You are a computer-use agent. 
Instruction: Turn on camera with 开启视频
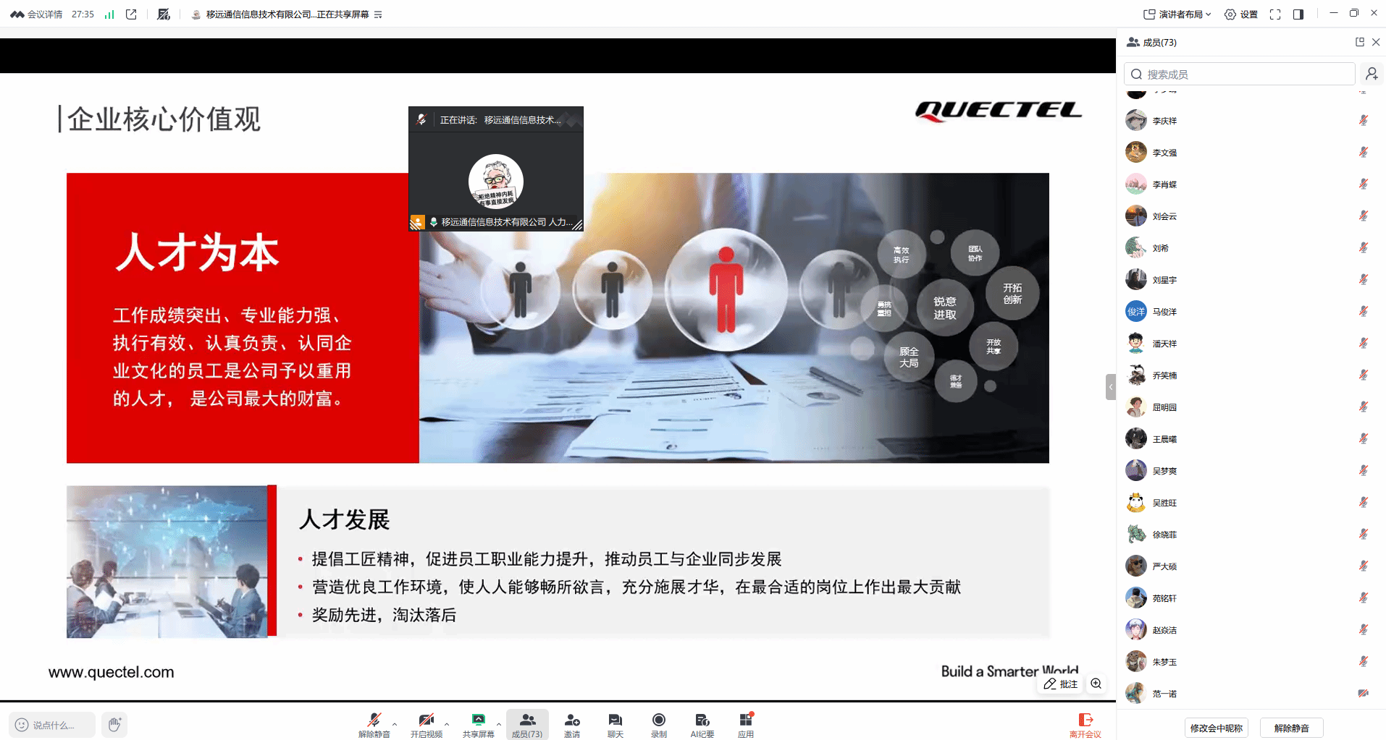pos(426,720)
